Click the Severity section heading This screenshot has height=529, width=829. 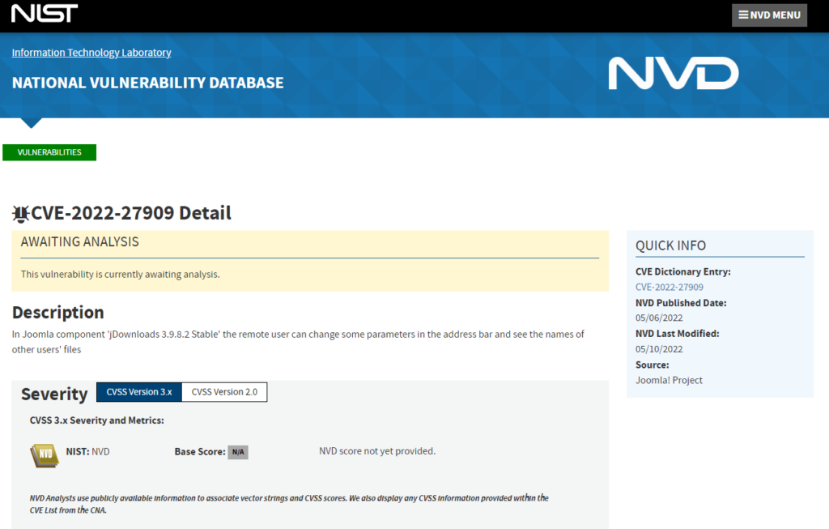(x=54, y=394)
